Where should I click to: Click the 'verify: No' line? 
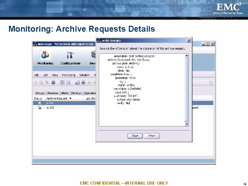point(123,103)
